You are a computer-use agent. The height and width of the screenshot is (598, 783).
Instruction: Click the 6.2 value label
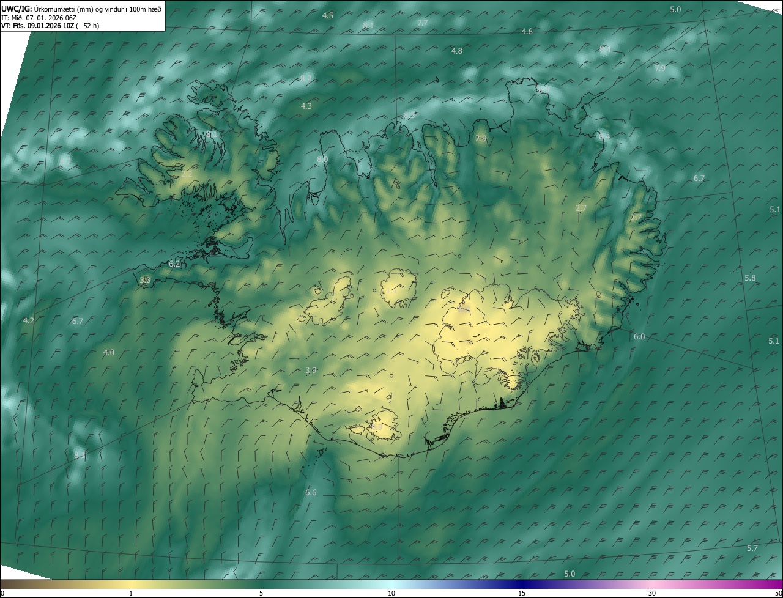174,264
